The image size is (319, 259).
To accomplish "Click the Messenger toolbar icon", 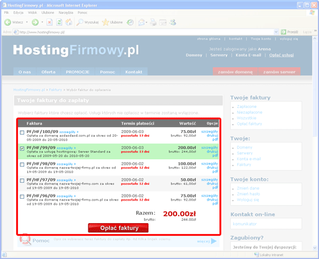I will [173, 22].
